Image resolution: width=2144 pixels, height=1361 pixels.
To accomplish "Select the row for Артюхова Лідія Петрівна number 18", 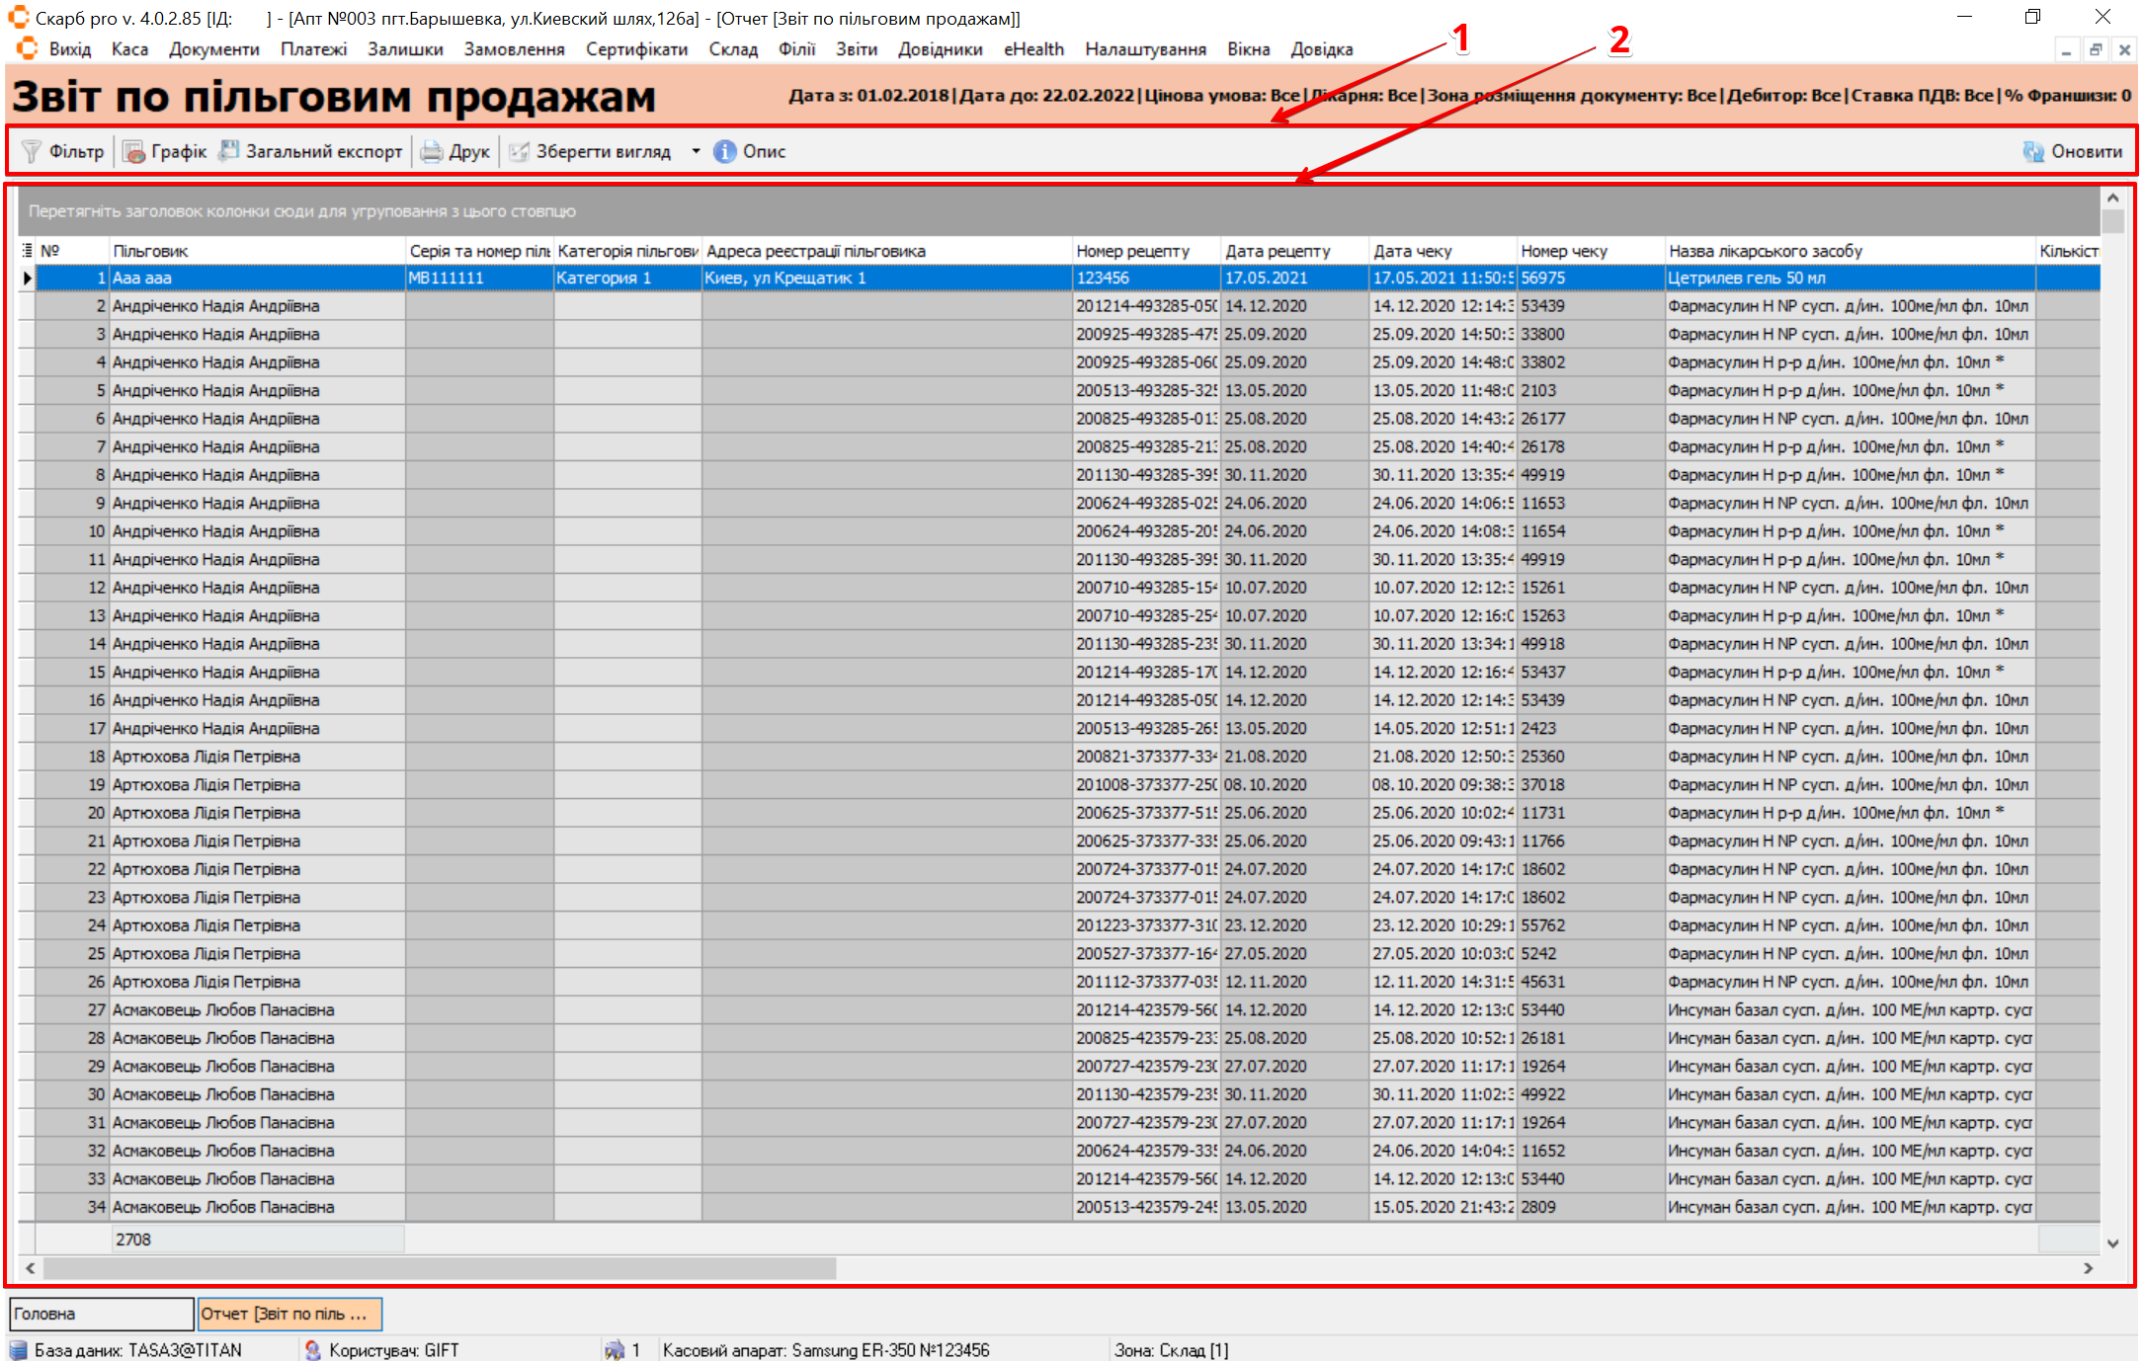I will click(206, 757).
